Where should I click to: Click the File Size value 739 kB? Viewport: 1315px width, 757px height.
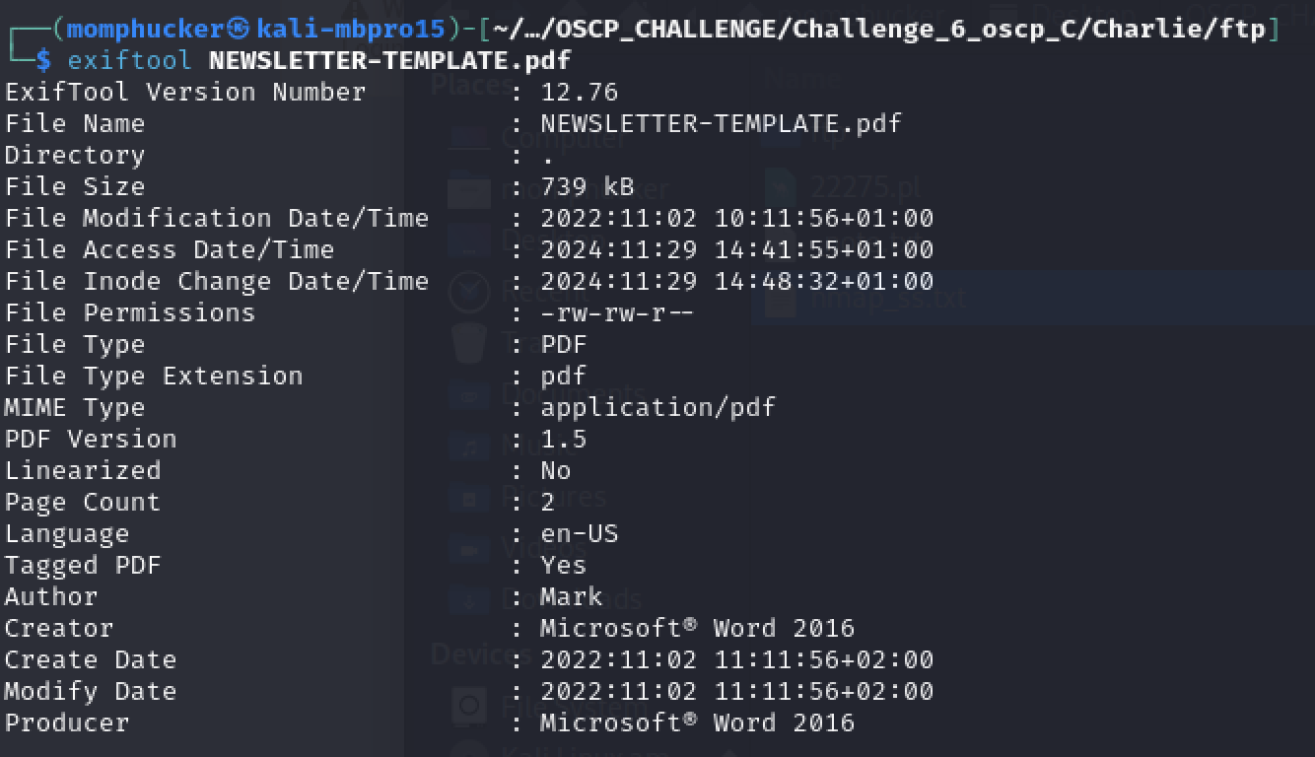(588, 186)
